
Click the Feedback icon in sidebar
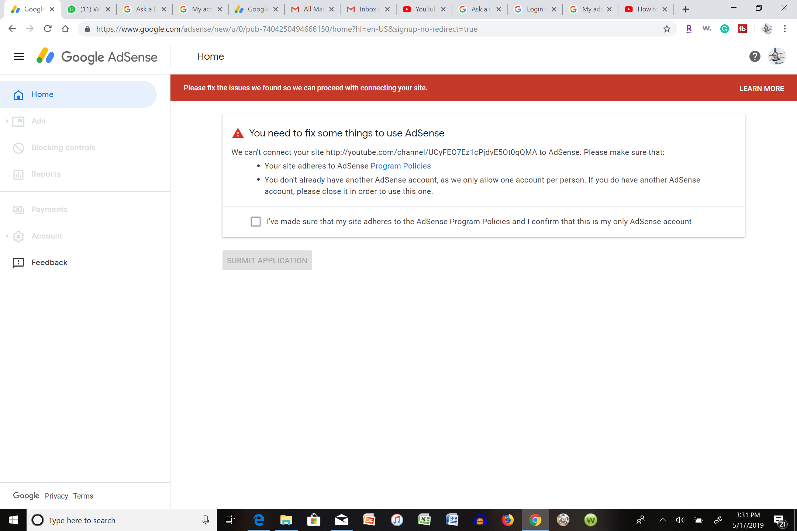point(18,263)
